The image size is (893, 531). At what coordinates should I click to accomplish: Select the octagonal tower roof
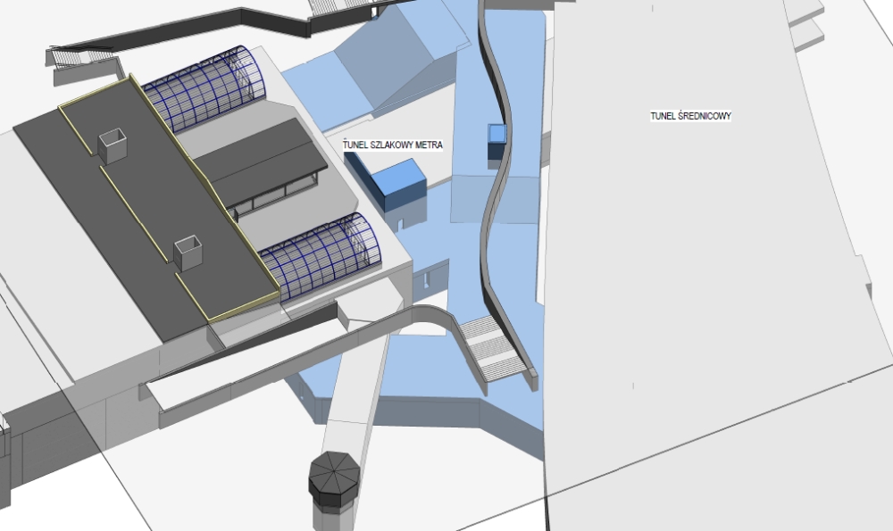(334, 477)
